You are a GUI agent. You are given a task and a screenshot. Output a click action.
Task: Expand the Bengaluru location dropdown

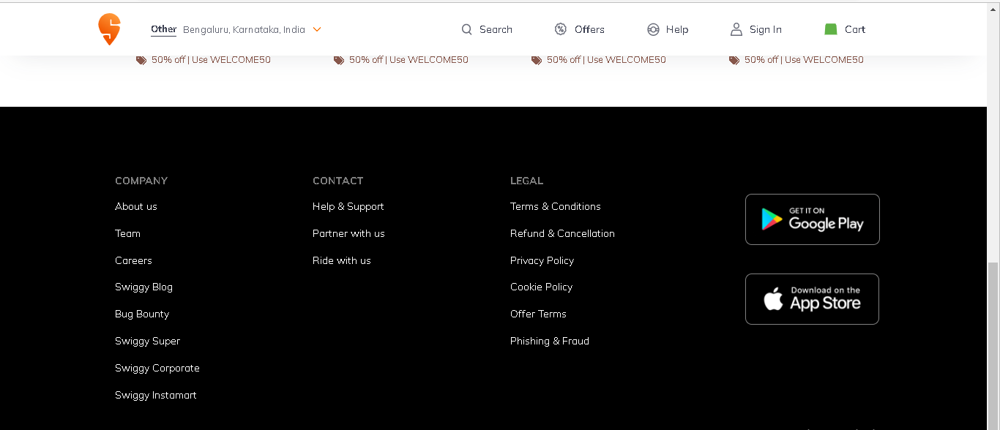tap(316, 29)
